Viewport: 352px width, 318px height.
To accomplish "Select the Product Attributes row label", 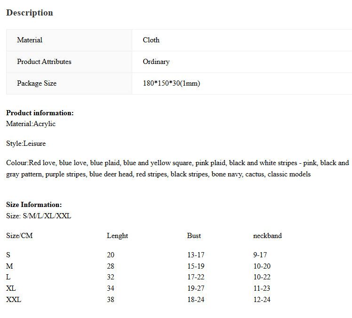I will point(44,62).
